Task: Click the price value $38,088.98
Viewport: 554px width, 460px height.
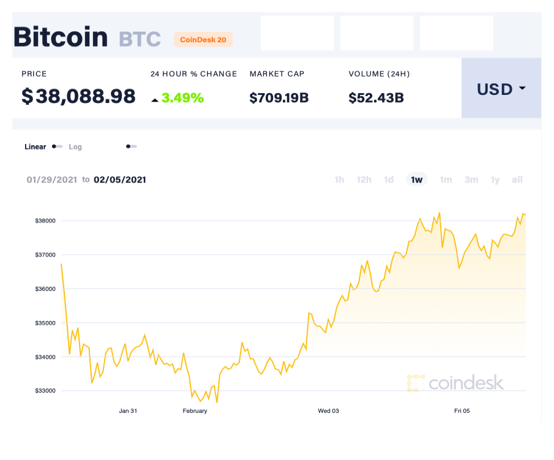Action: coord(78,97)
